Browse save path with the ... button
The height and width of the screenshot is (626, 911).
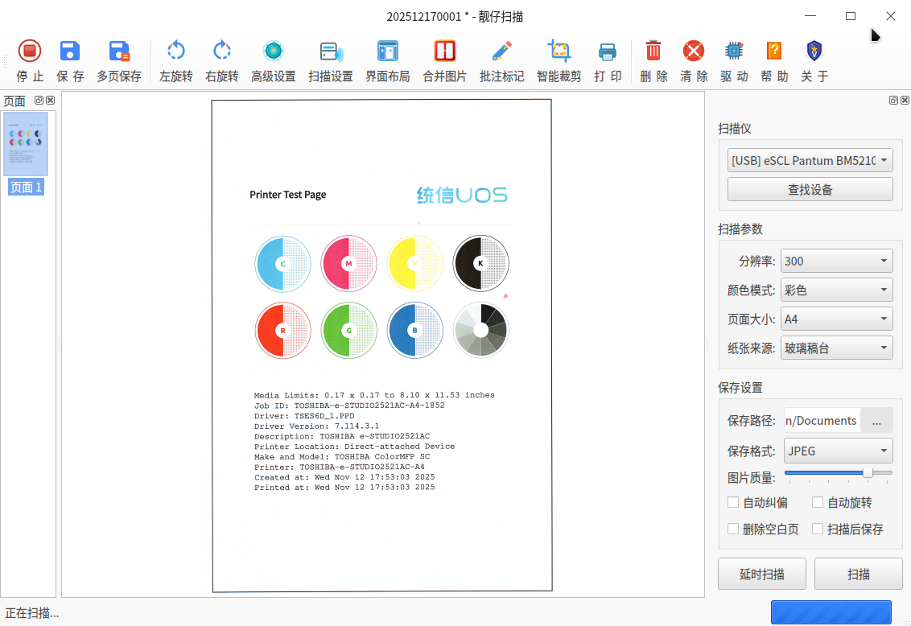pyautogui.click(x=876, y=421)
